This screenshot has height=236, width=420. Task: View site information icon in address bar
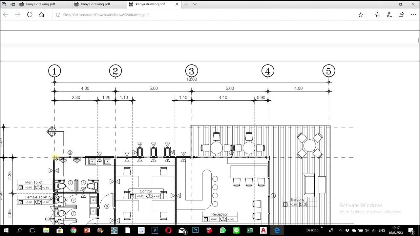point(58,15)
